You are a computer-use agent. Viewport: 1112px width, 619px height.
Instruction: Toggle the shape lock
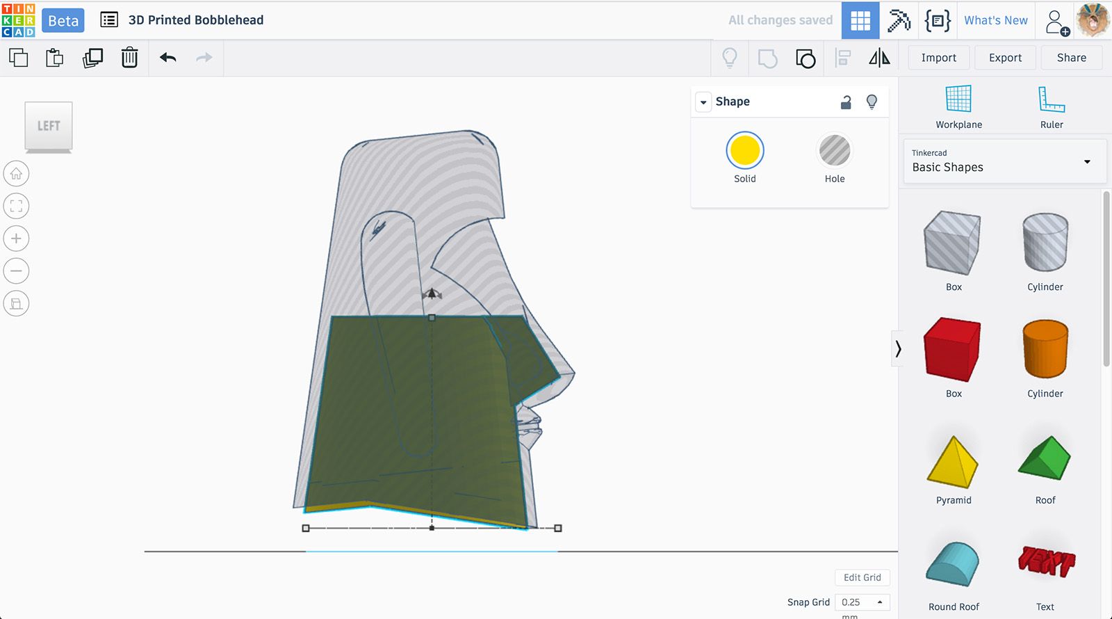pos(846,102)
